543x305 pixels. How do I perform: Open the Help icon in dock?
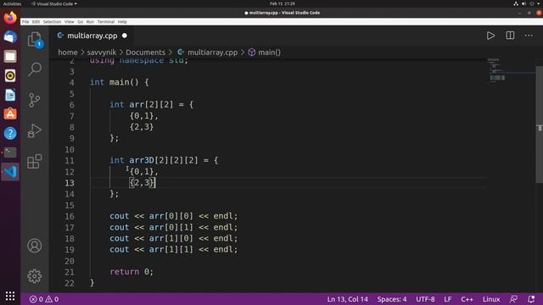tap(10, 133)
